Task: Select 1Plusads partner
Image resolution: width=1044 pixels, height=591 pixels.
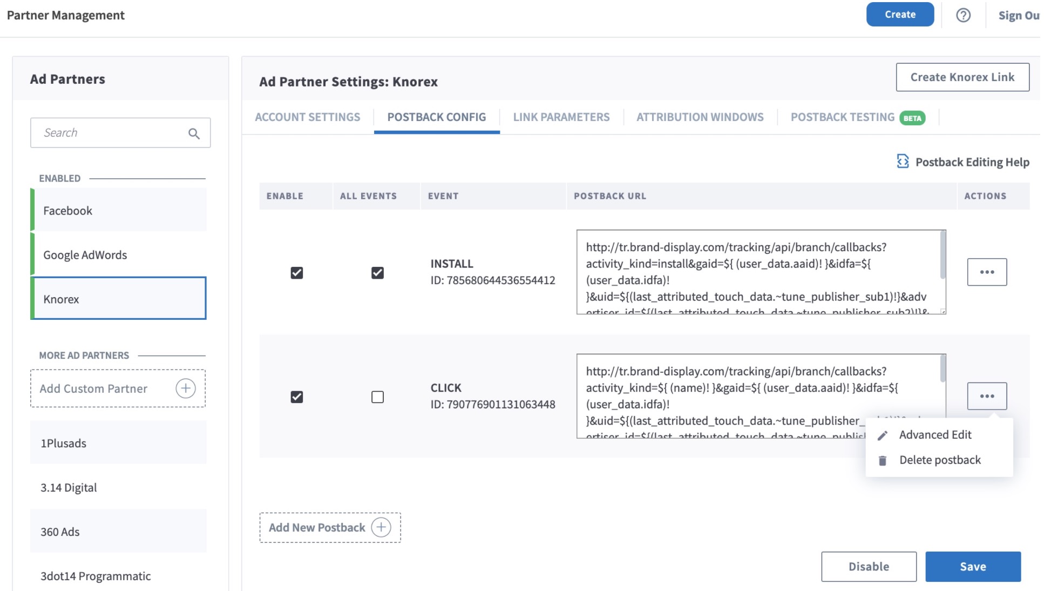Action: pos(118,443)
